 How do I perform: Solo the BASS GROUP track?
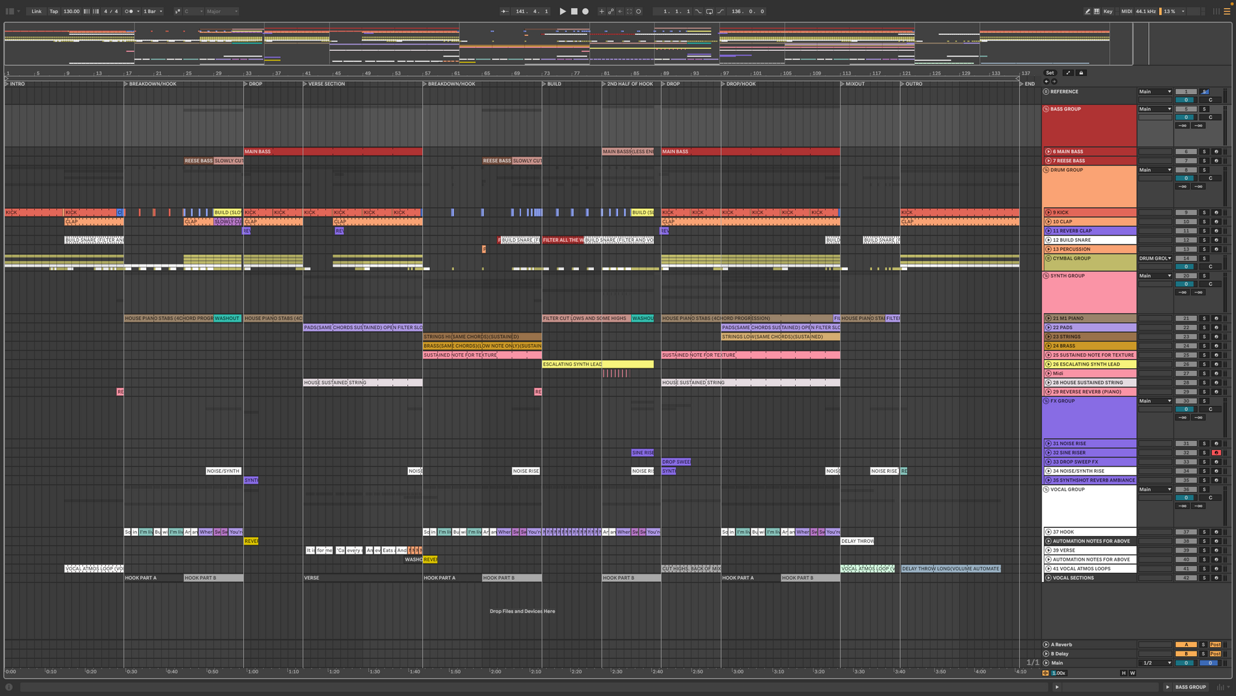tap(1204, 109)
